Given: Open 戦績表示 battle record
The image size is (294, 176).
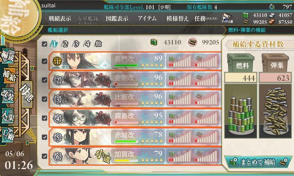Looking at the screenshot, I should point(60,18).
